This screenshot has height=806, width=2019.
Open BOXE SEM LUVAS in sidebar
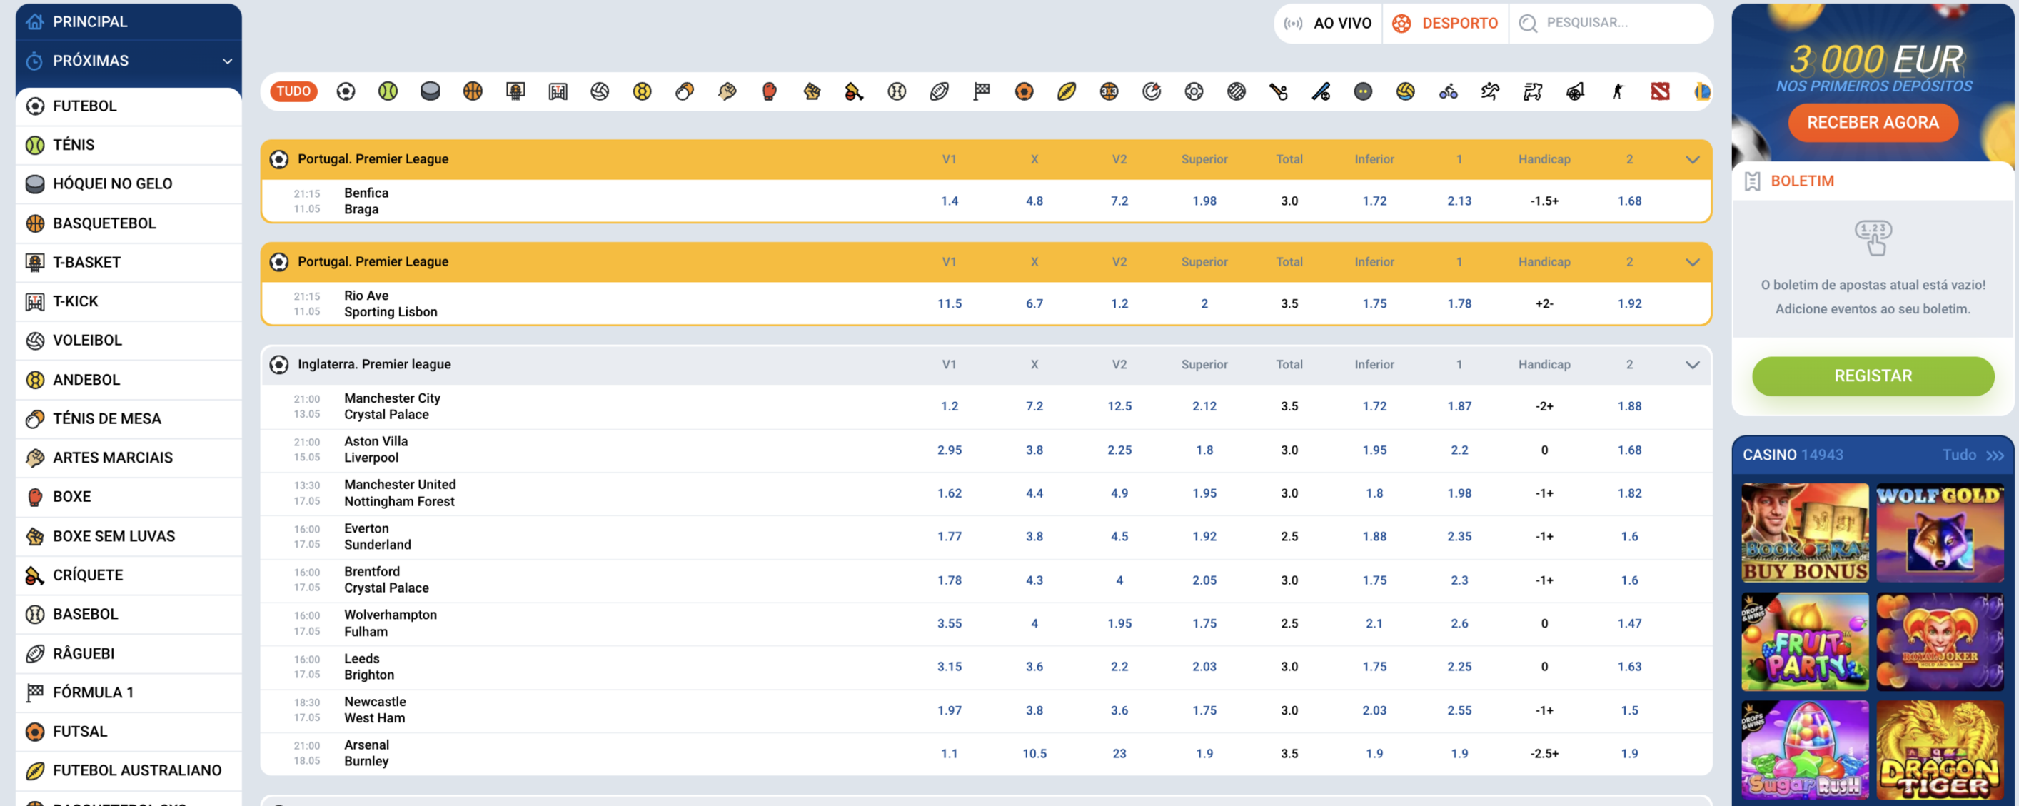[129, 536]
